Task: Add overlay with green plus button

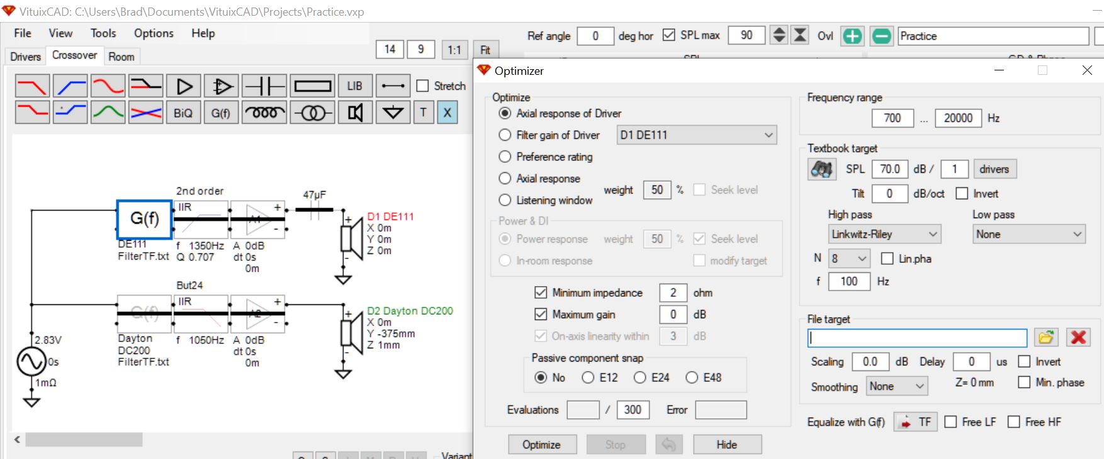Action: tap(852, 36)
